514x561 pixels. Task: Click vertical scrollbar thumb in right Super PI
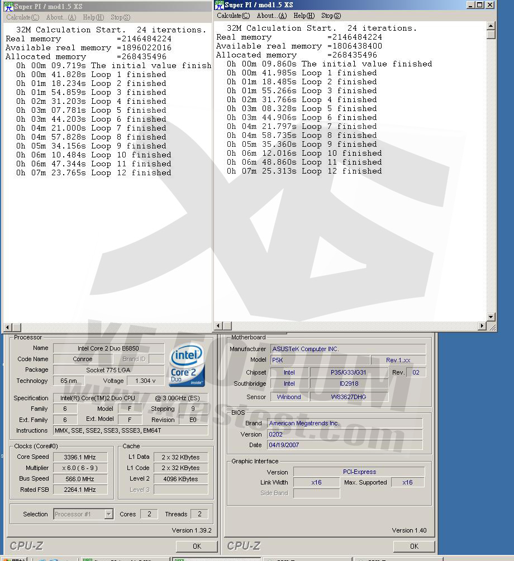click(x=491, y=35)
